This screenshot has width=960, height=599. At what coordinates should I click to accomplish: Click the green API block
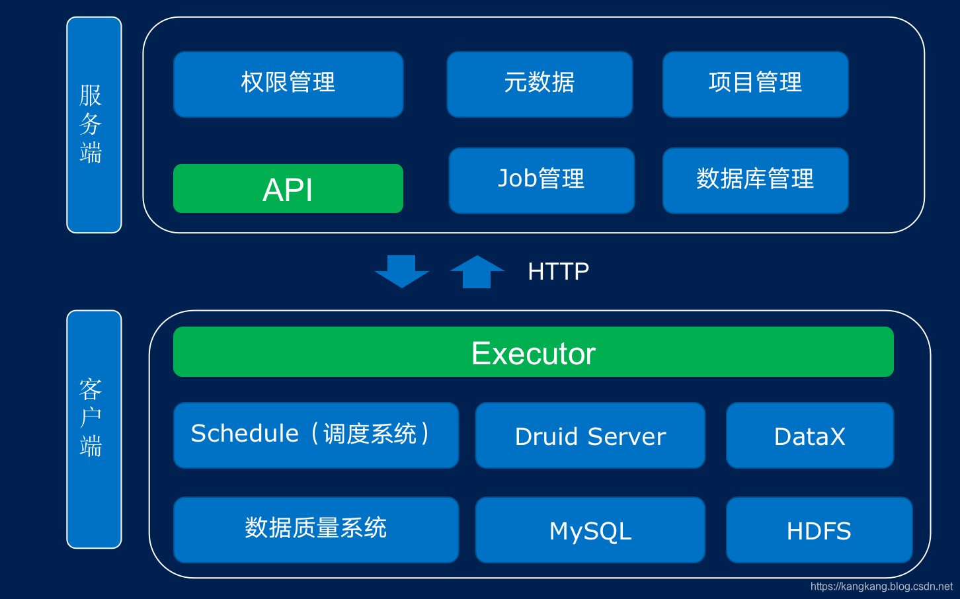288,188
